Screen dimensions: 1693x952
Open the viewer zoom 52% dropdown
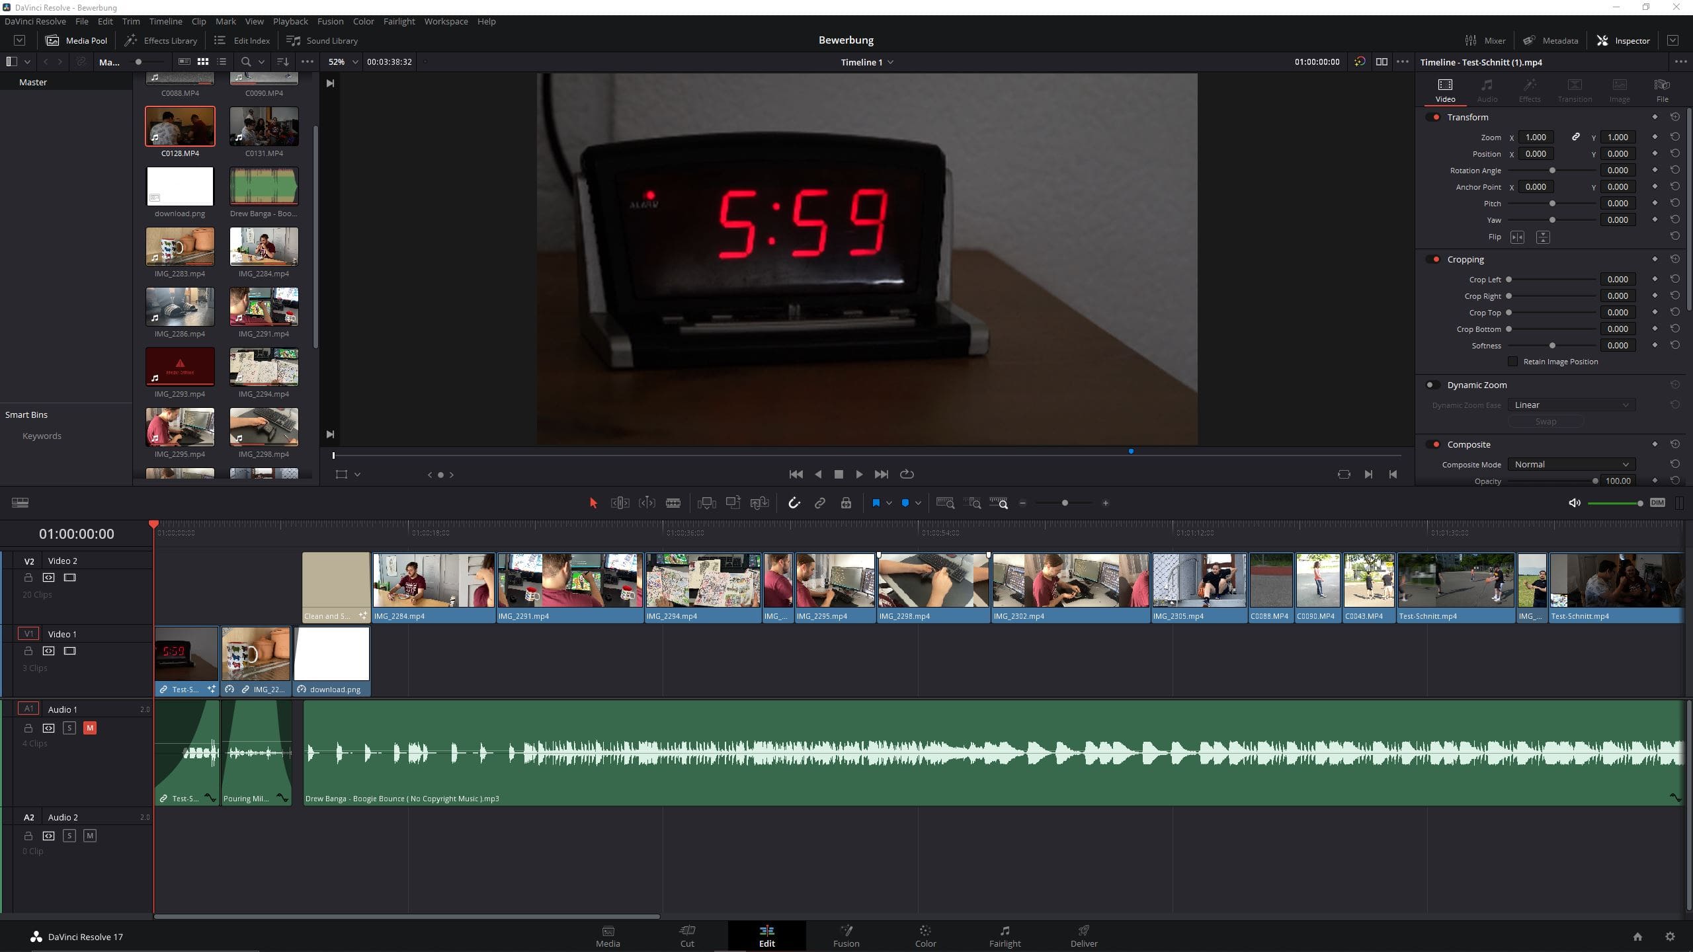[343, 61]
